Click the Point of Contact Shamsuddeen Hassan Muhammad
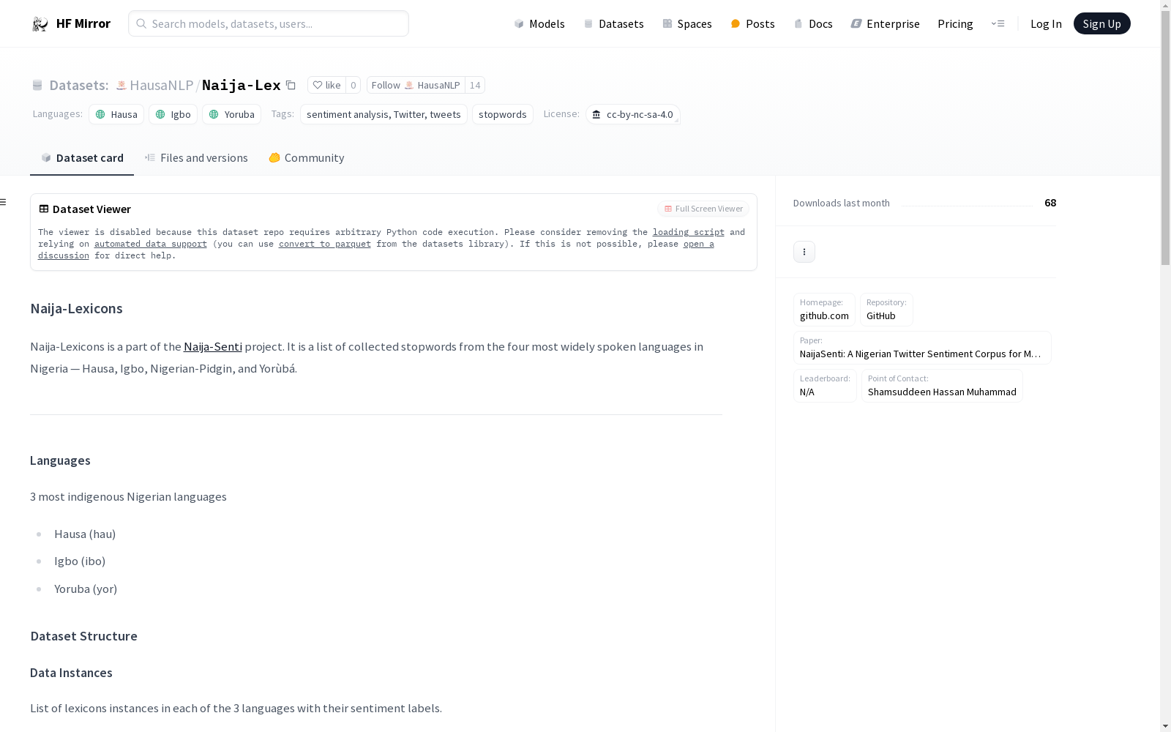 [x=942, y=386]
